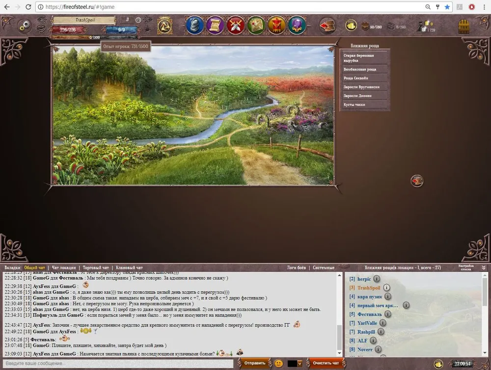Click info icon next to ALF
The width and height of the screenshot is (491, 370).
373,340
